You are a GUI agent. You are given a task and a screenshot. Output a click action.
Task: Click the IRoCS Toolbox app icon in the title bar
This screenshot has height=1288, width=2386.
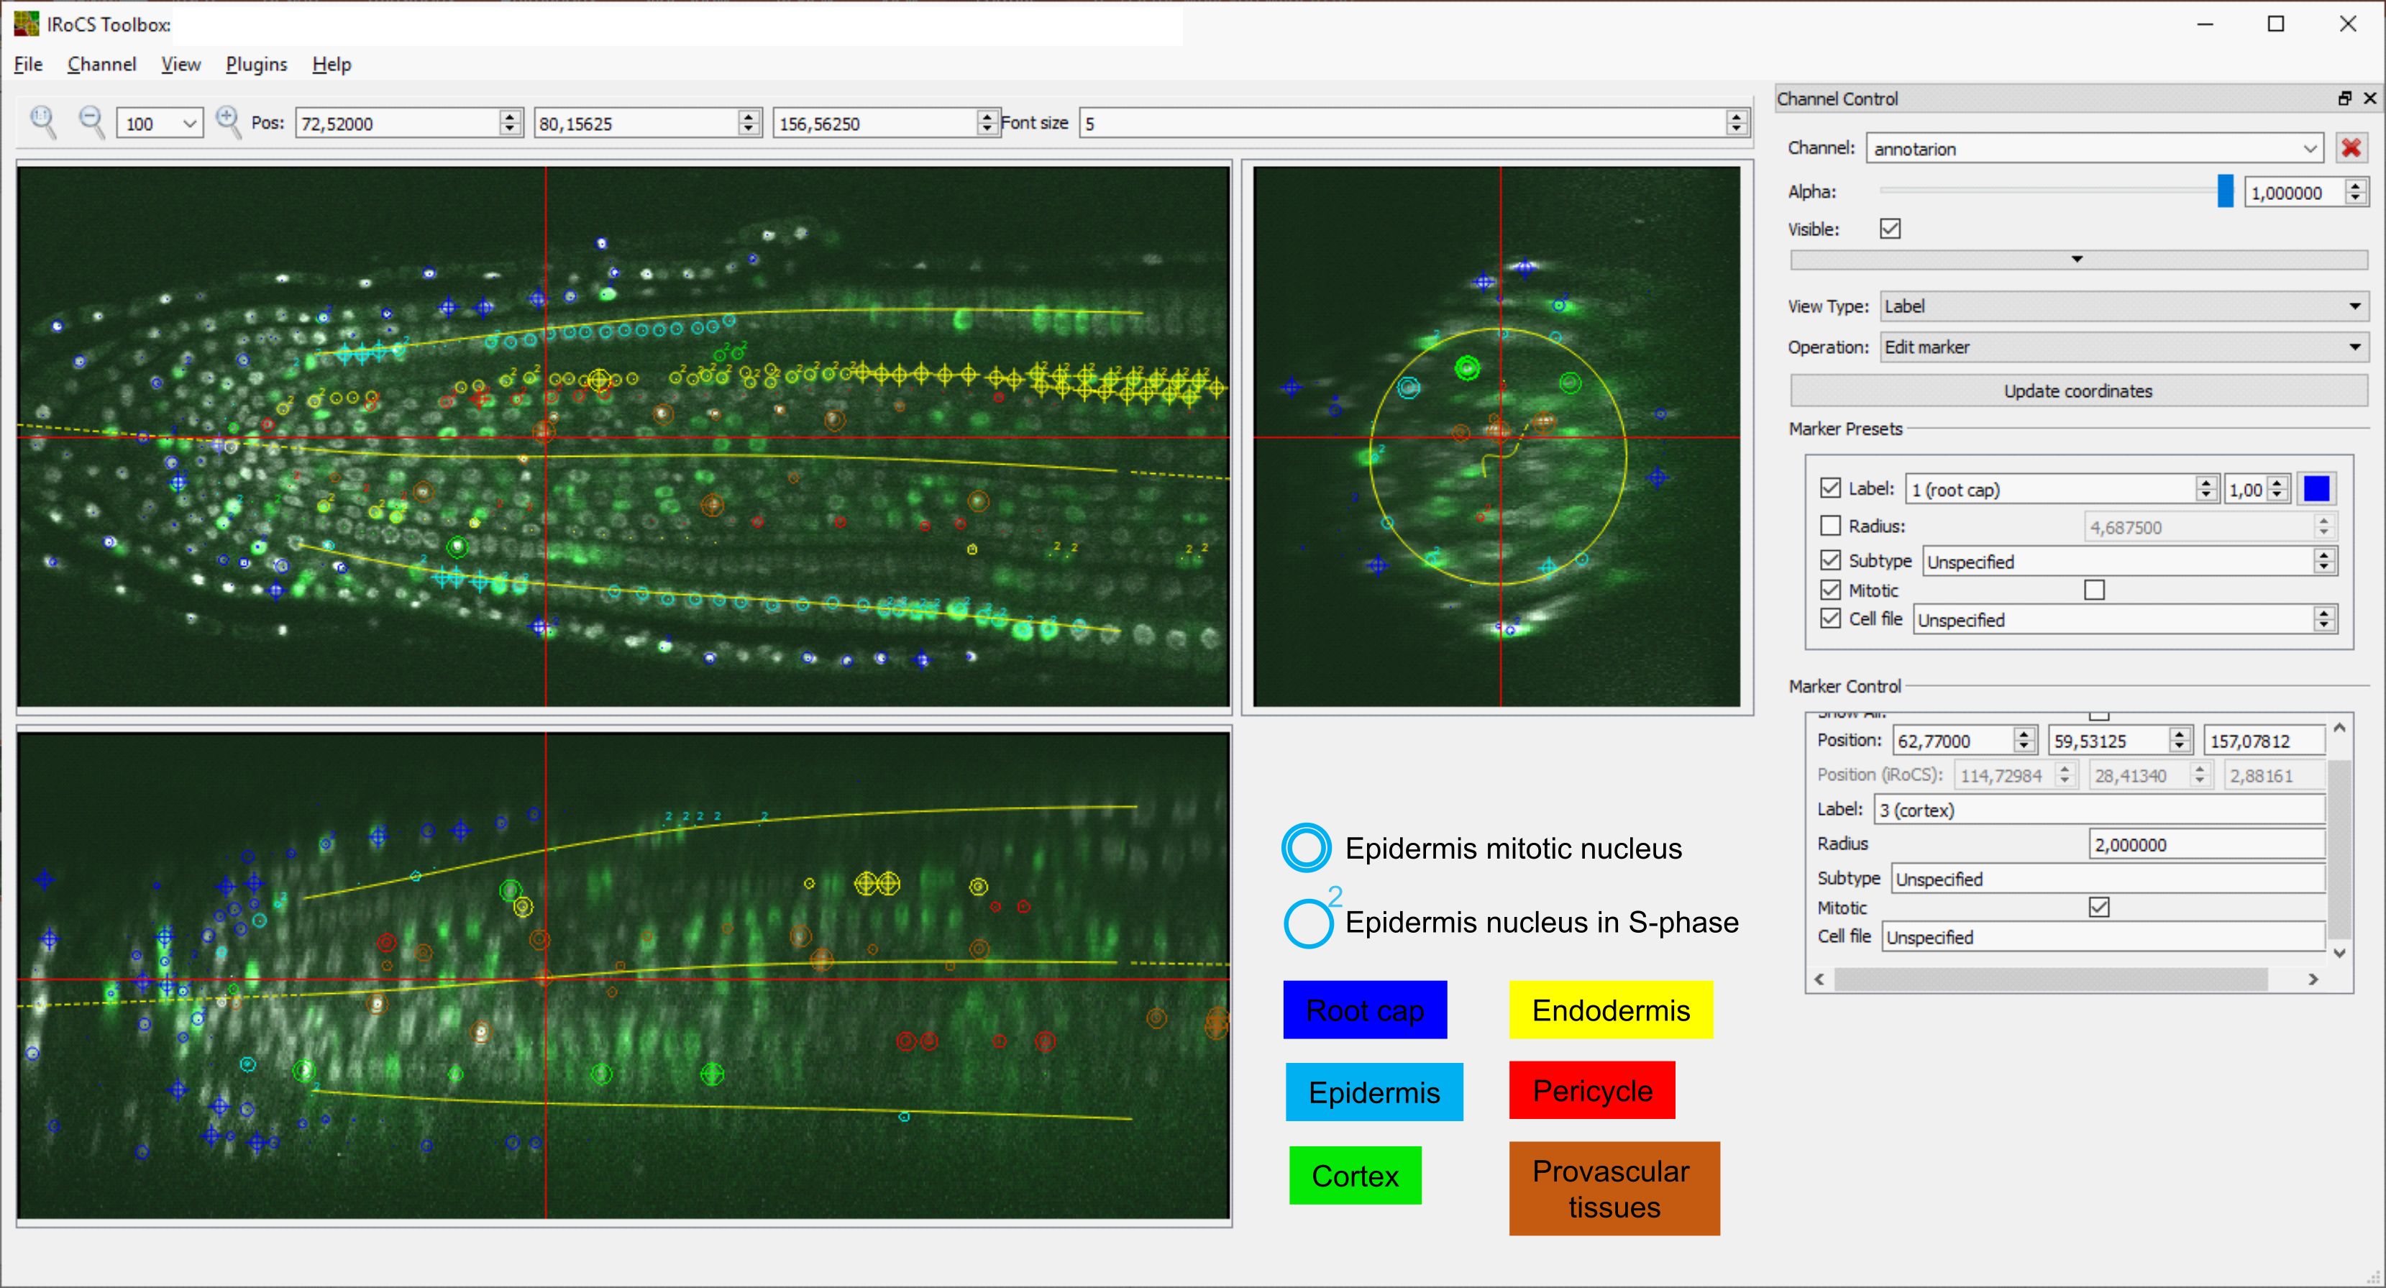point(26,24)
